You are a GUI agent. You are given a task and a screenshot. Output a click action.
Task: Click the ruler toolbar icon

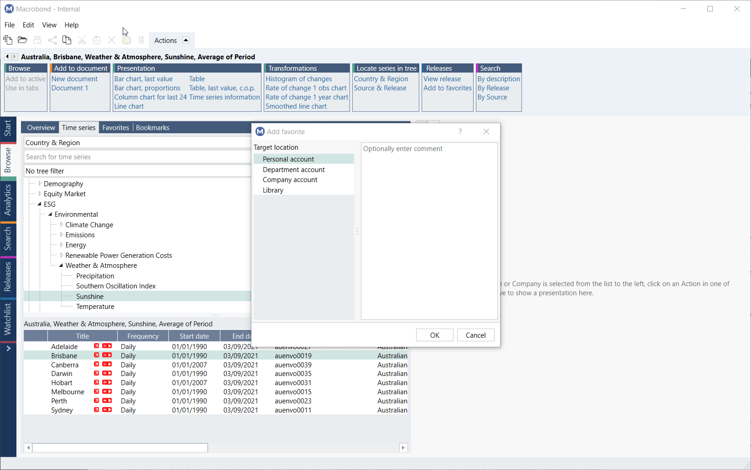(141, 40)
